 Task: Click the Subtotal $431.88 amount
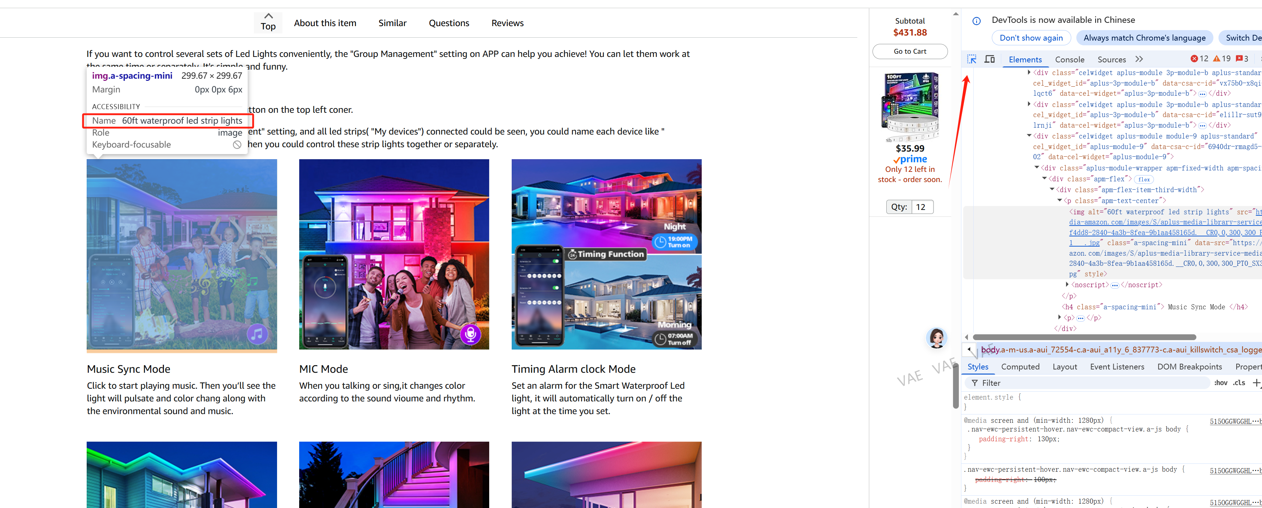910,33
